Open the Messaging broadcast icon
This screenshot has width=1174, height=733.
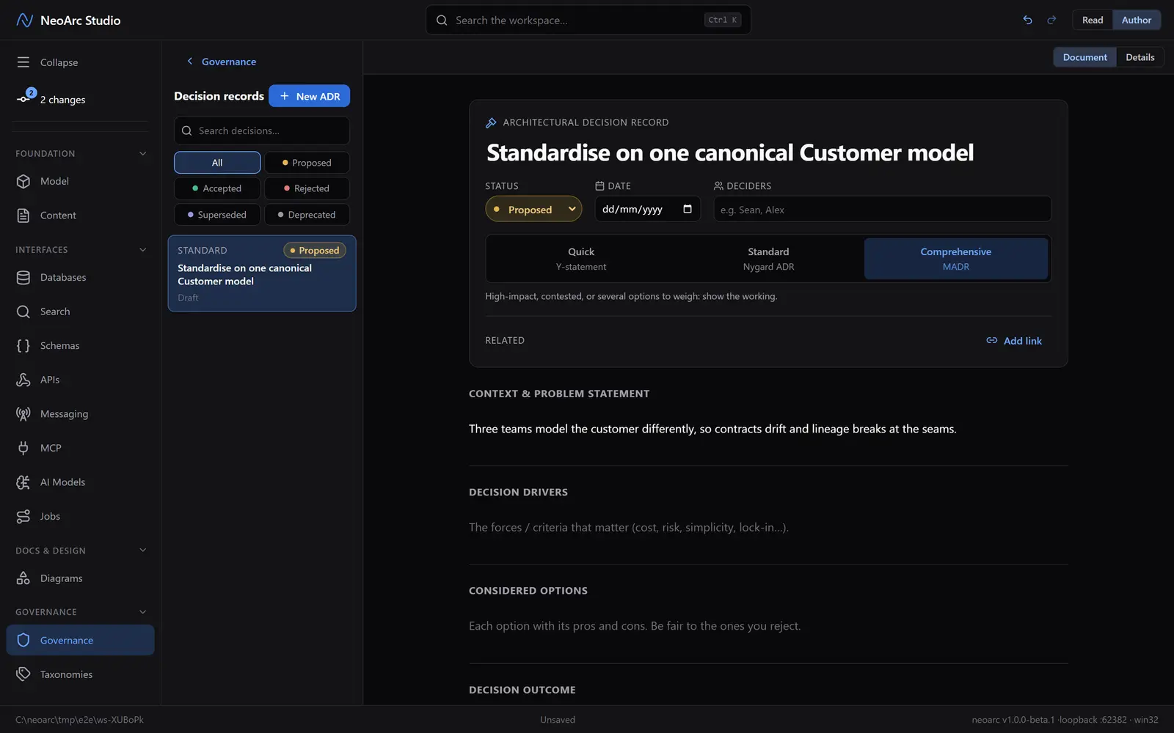23,413
